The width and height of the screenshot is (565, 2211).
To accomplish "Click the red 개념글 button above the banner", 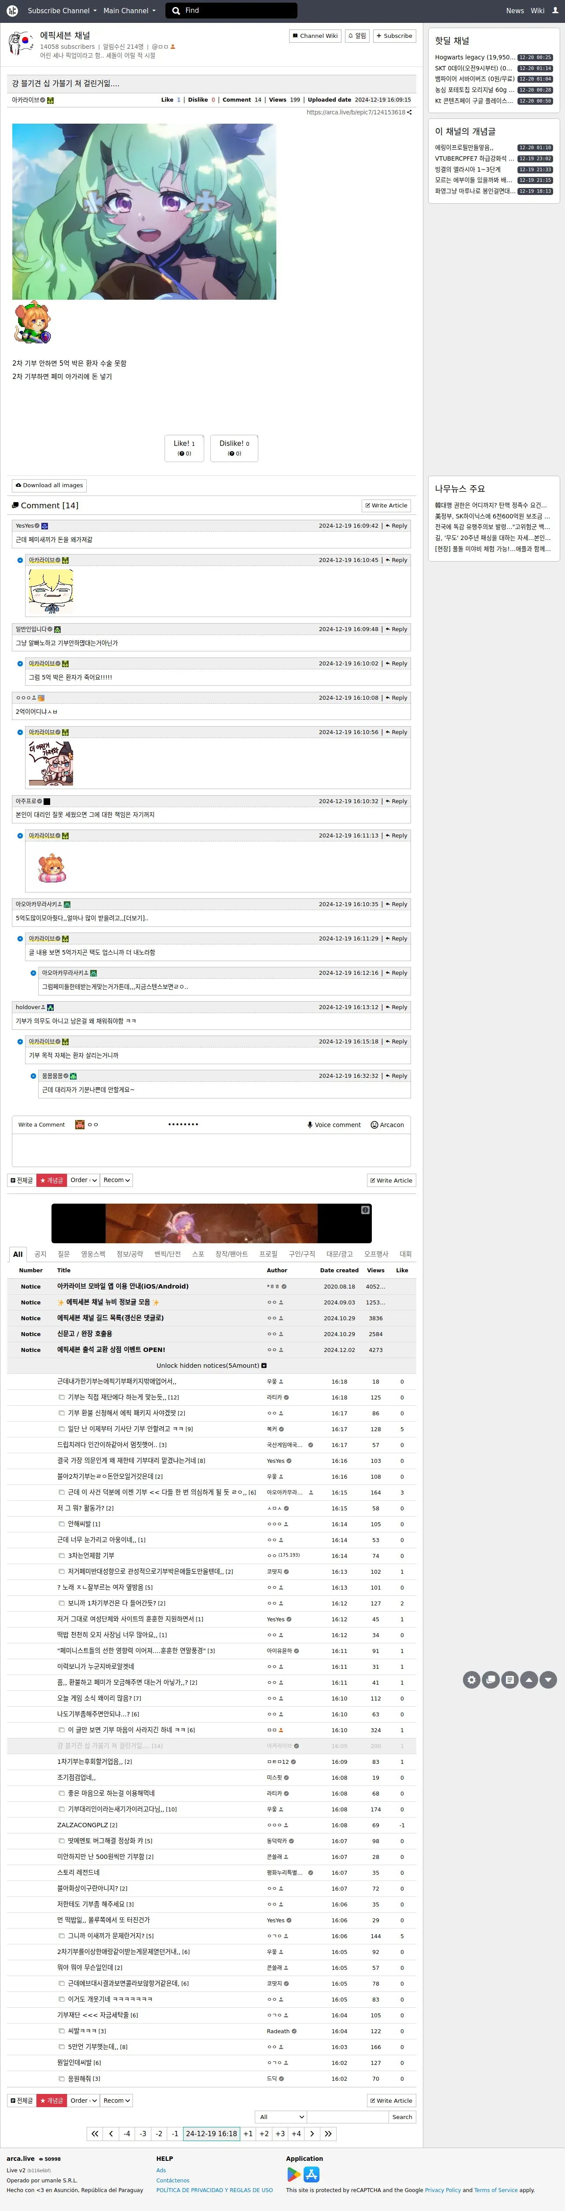I will [51, 1180].
